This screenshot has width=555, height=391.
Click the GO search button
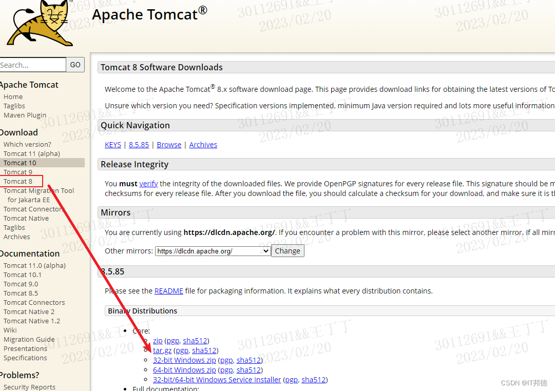[75, 65]
